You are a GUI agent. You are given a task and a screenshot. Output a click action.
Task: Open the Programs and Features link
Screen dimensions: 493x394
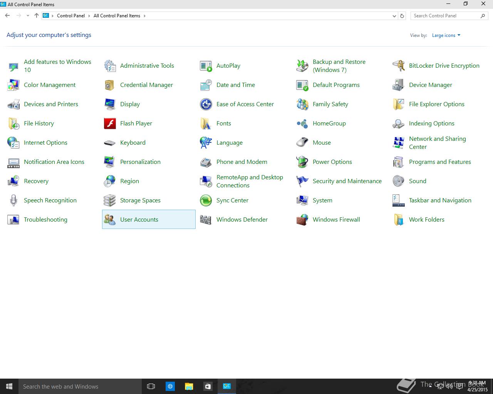[x=440, y=162]
